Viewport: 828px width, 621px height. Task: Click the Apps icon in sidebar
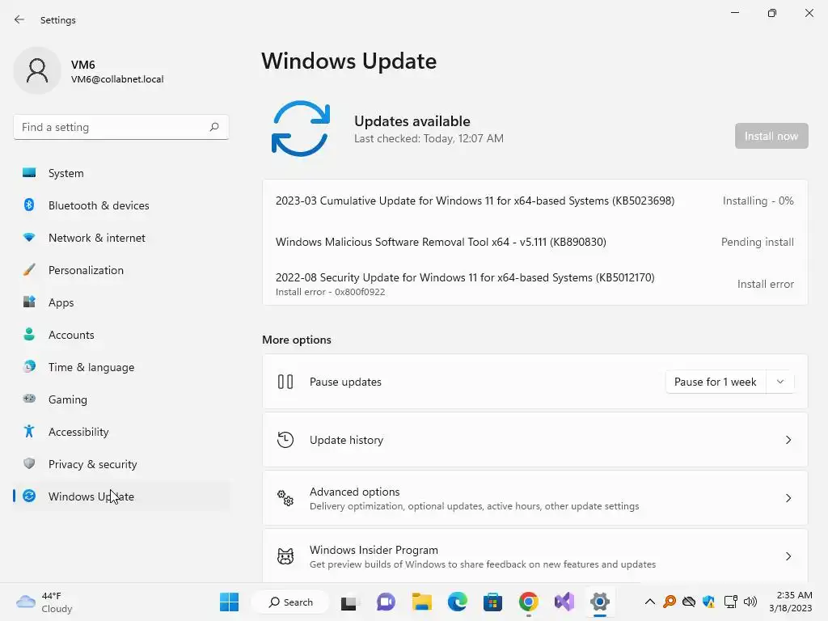(x=29, y=302)
